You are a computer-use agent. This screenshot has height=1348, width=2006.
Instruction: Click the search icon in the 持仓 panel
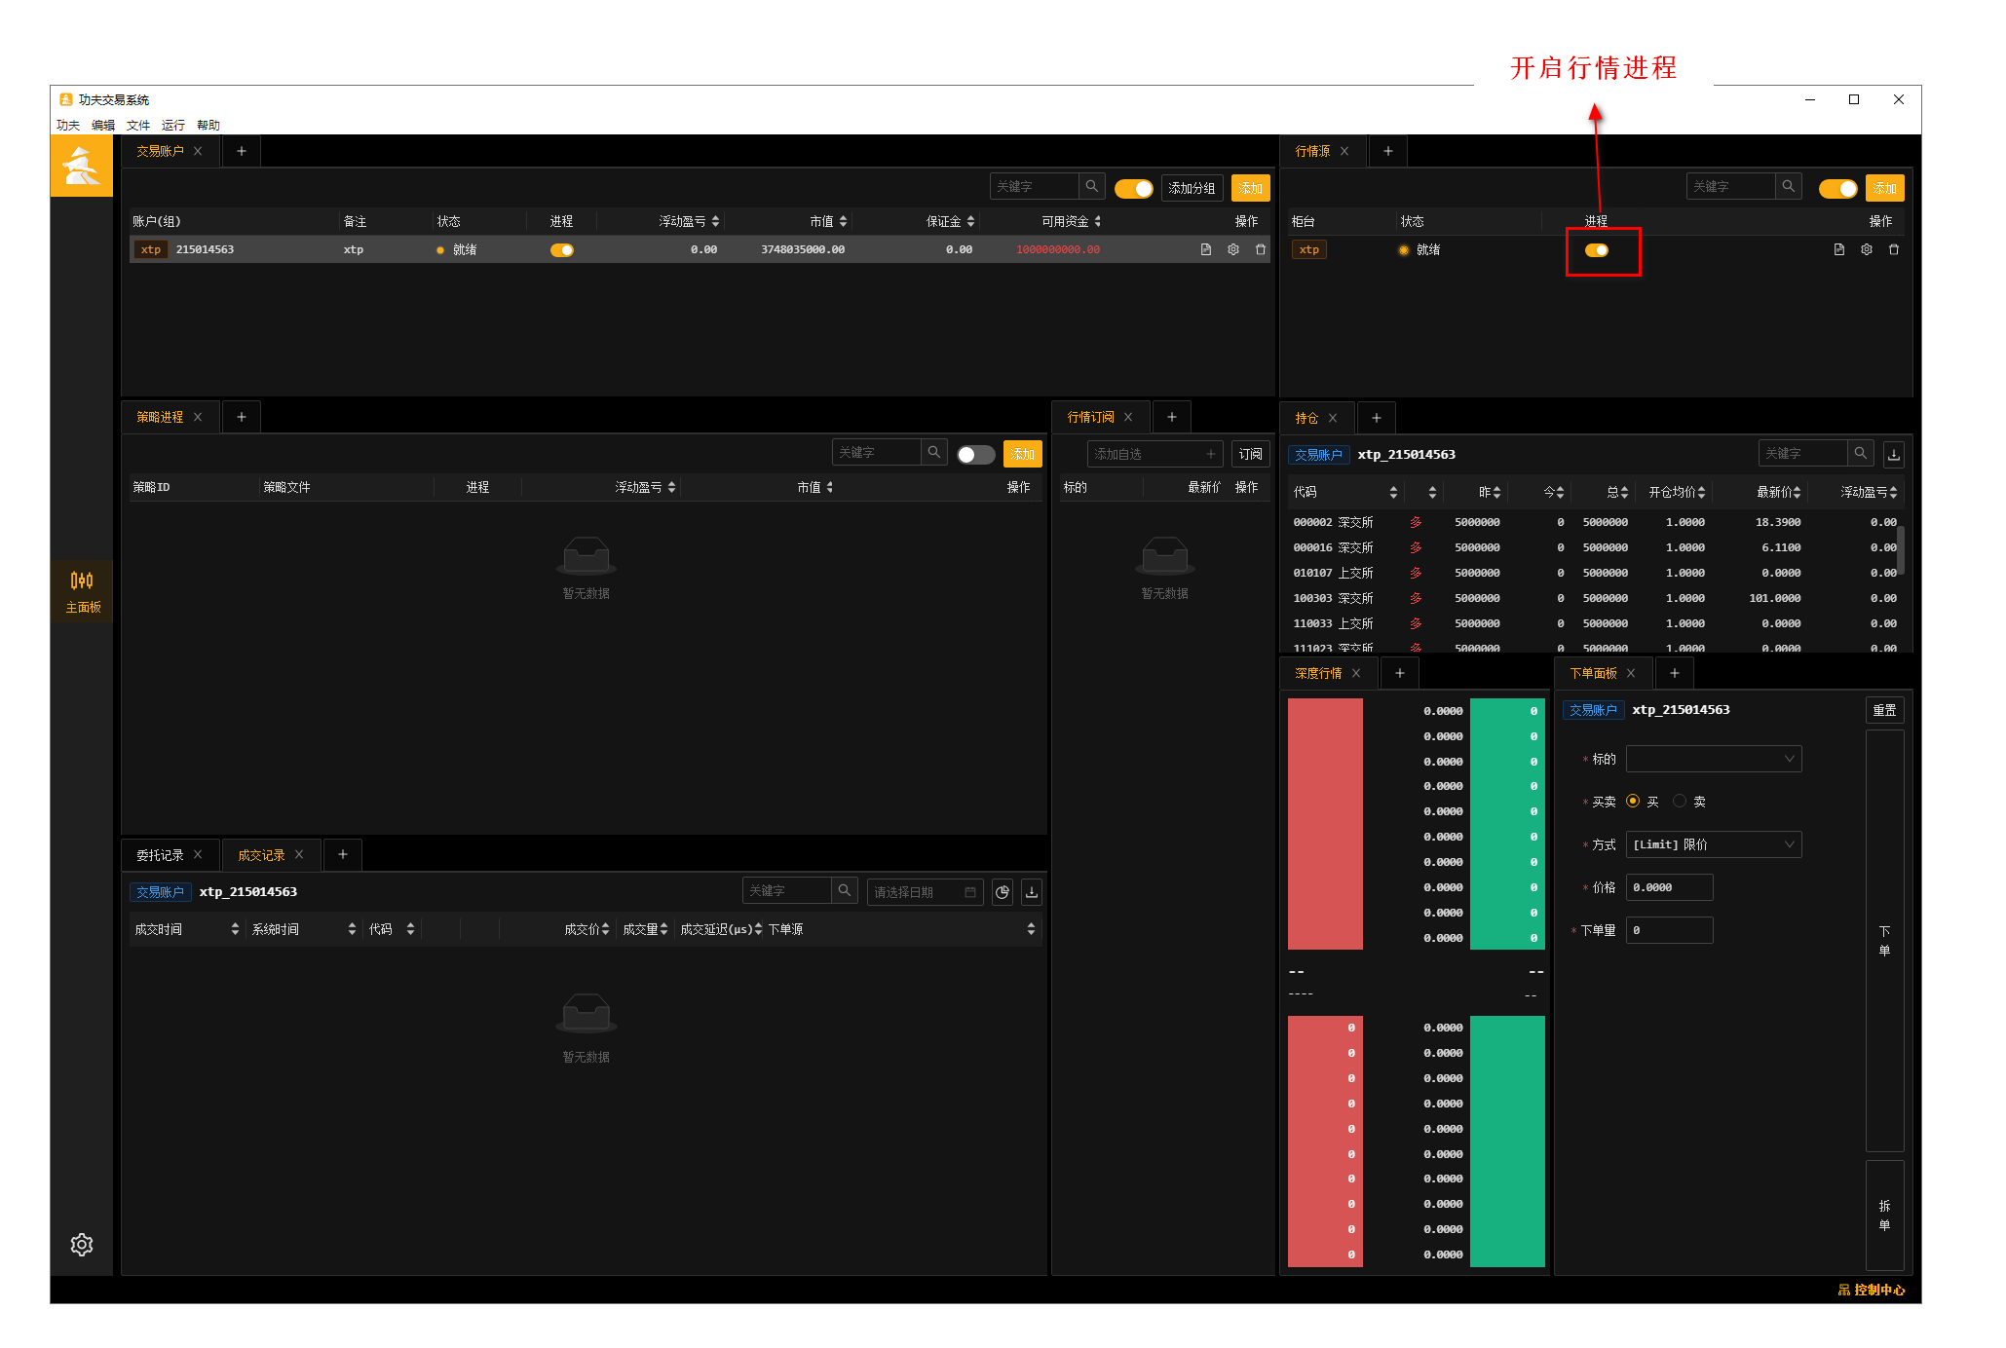1860,453
